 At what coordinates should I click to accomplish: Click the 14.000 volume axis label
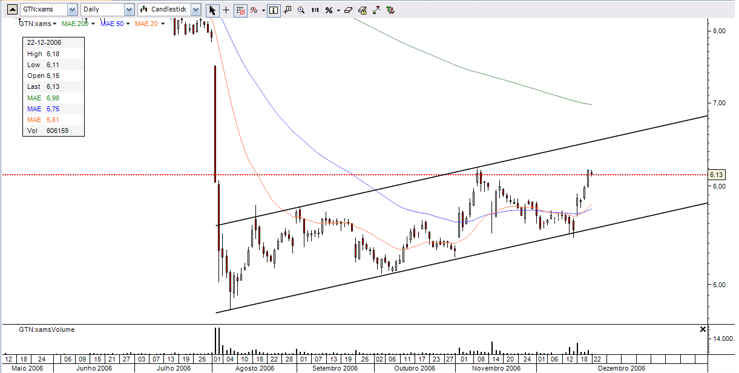(724, 339)
